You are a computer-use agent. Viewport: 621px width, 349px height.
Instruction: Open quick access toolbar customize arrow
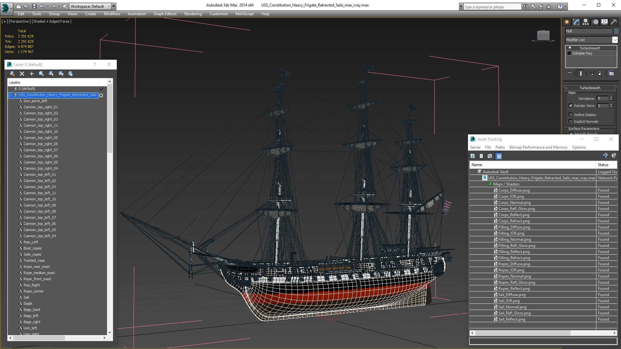tap(114, 6)
